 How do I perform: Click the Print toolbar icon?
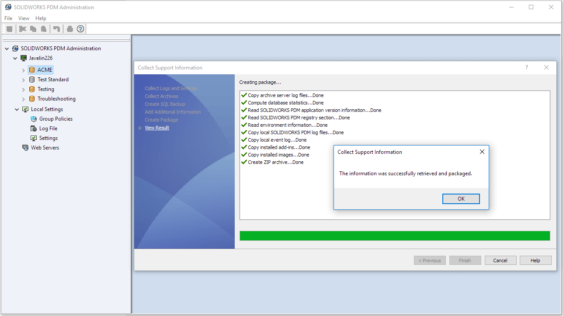tap(70, 29)
